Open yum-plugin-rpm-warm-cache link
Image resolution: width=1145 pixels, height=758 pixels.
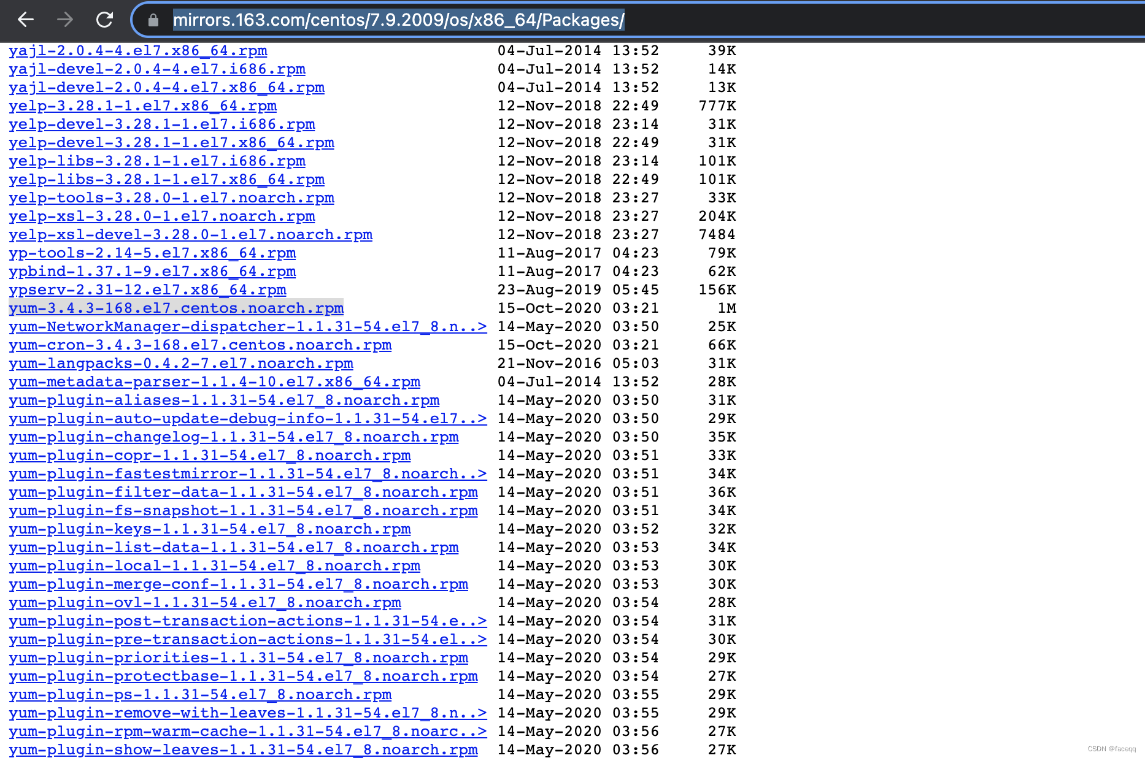click(x=248, y=732)
